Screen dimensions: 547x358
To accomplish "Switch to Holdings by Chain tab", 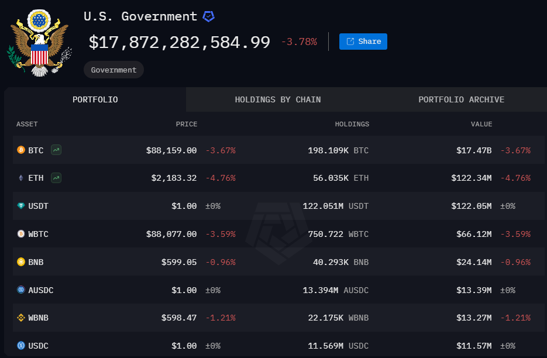I will pos(277,99).
